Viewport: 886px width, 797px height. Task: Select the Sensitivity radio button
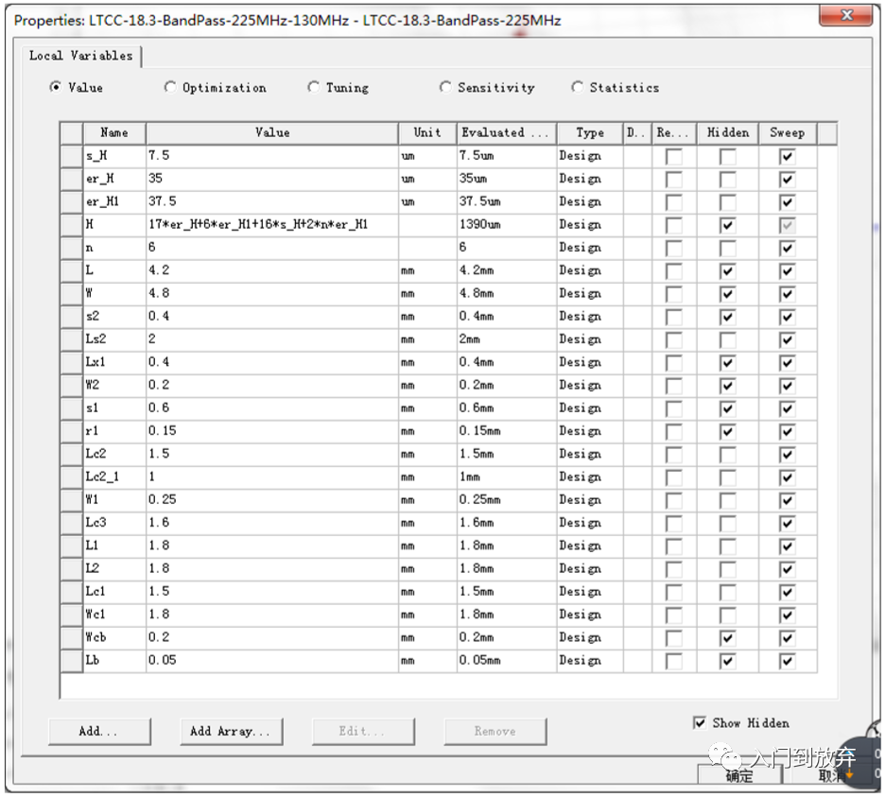click(x=445, y=87)
